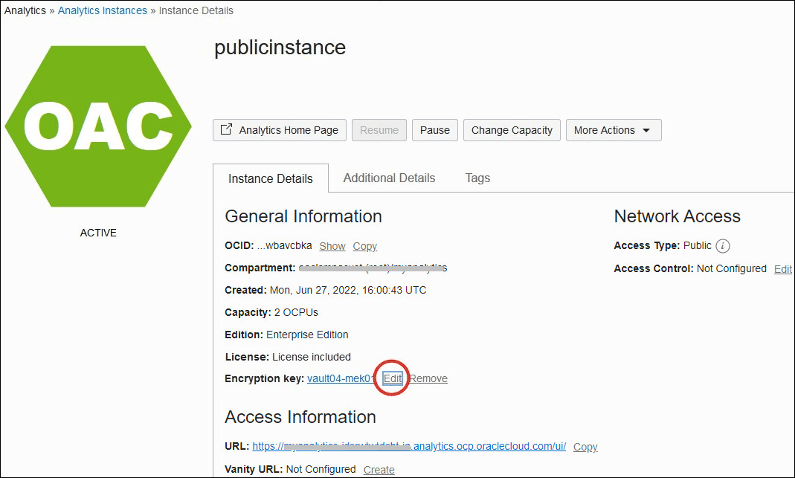Create a Vanity URL
The image size is (795, 478).
(x=379, y=469)
